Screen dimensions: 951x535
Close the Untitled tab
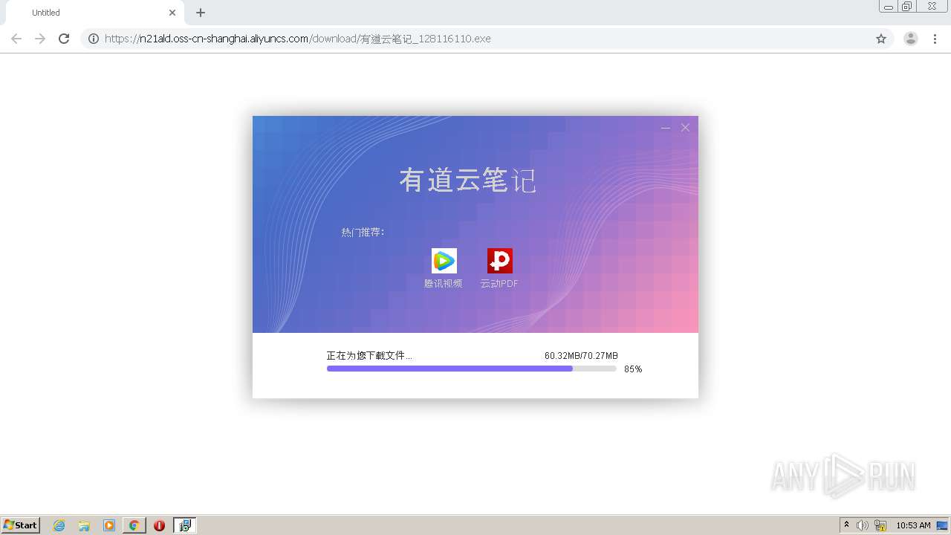[172, 13]
